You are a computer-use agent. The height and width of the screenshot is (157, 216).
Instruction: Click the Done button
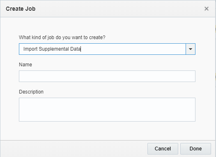coord(195,149)
